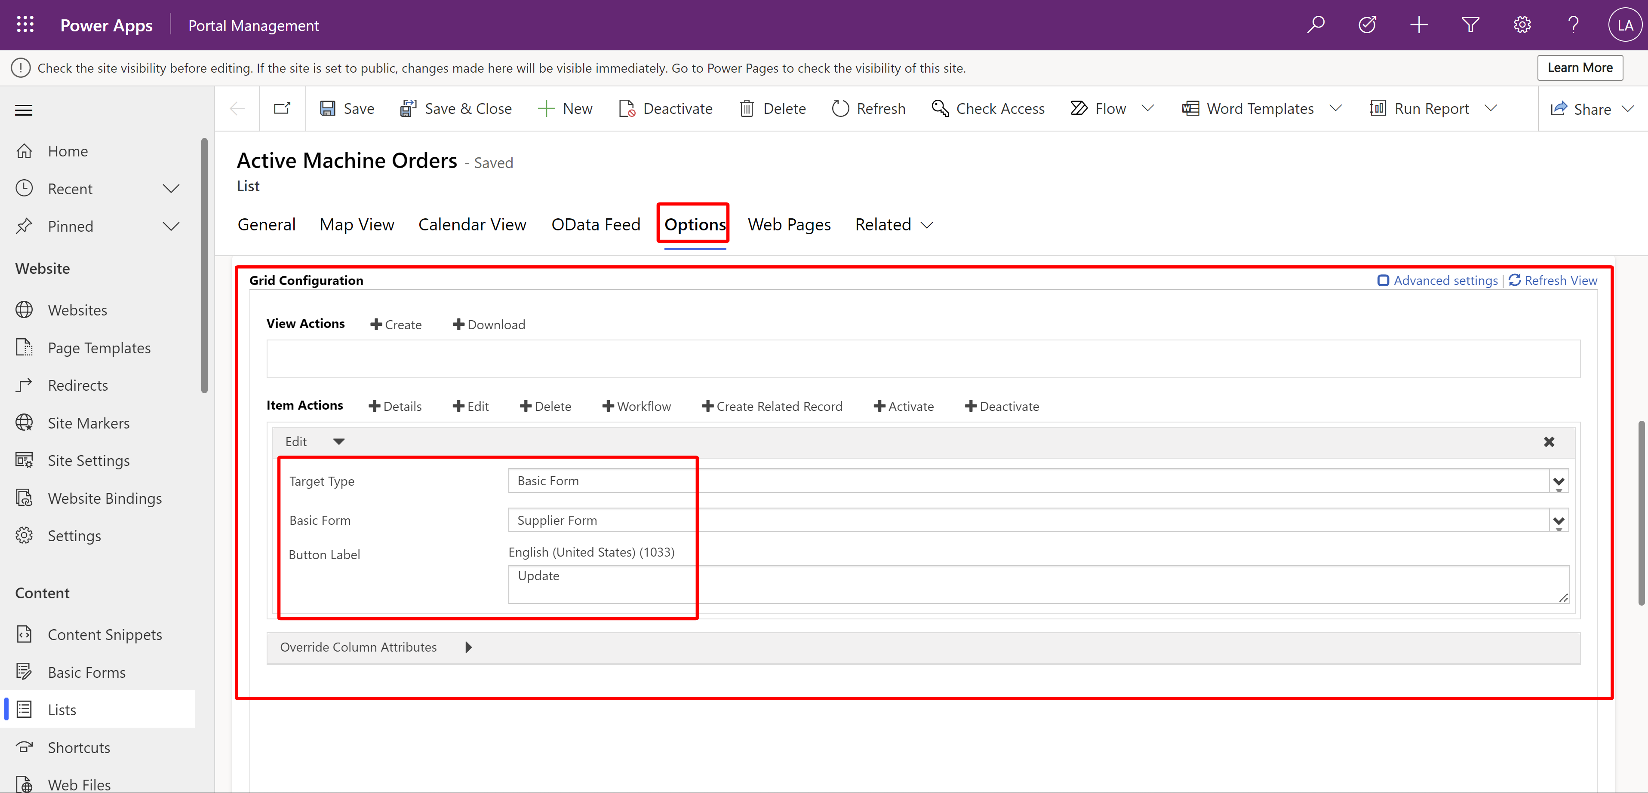Click the plus quick create icon in header
Screen dimensions: 1648x793
(1419, 25)
